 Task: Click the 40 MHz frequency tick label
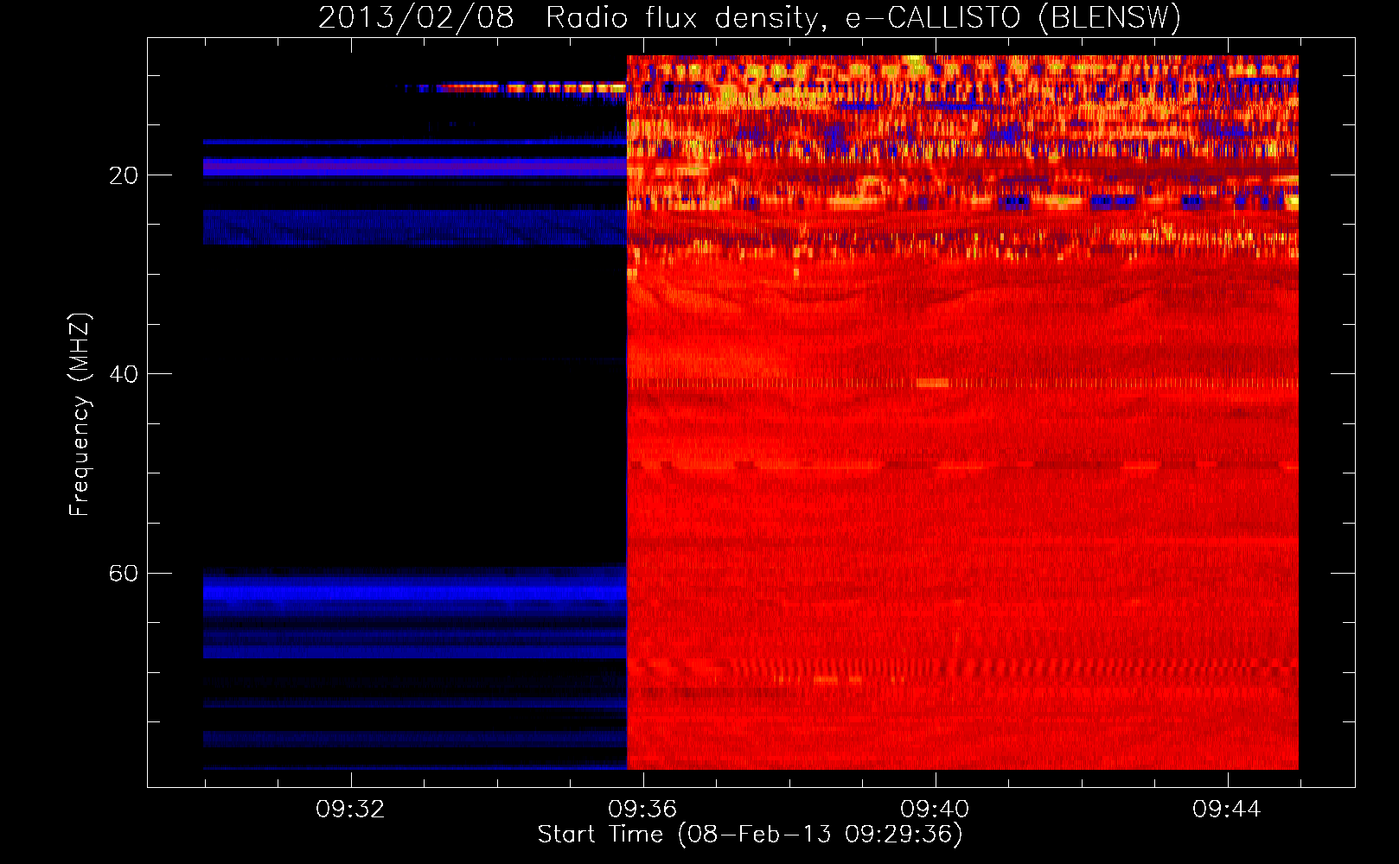click(x=123, y=375)
